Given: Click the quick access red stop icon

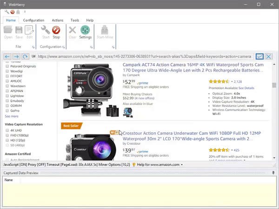Looking at the screenshot, I should 13,12.
